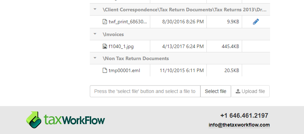Click the blank file icon beside tmp00001.eml

pos(105,70)
